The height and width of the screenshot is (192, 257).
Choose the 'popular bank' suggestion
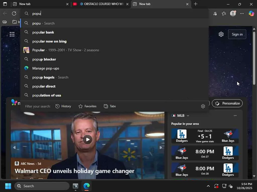(x=114, y=32)
